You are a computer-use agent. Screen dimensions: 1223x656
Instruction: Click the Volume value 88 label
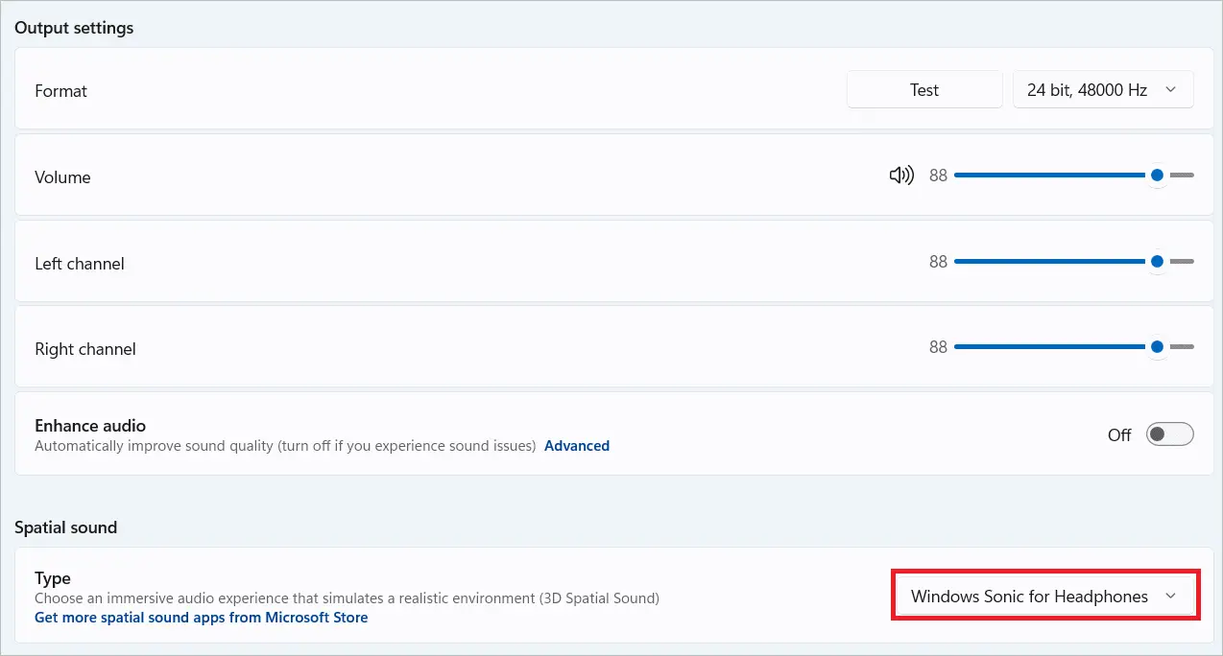click(938, 176)
